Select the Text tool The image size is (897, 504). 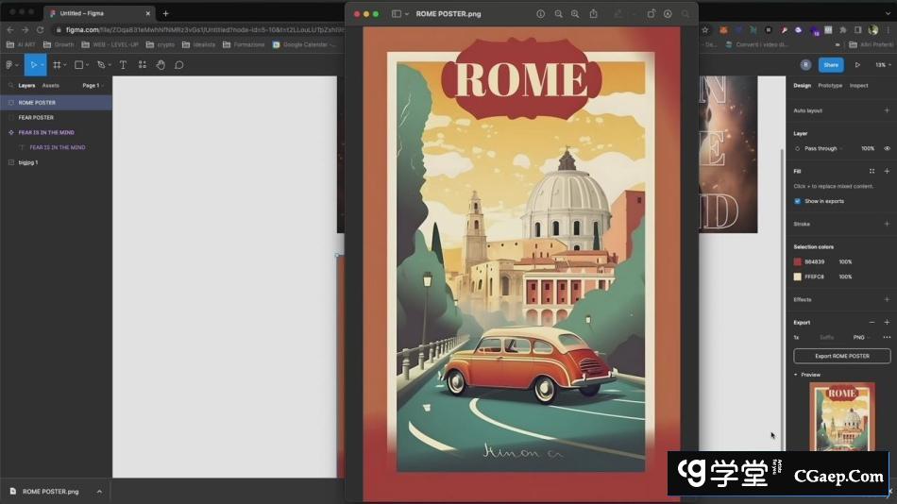(123, 65)
